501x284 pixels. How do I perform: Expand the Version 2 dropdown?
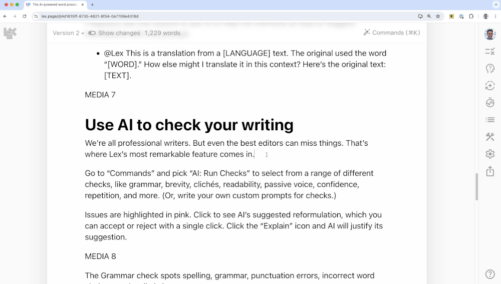click(x=68, y=33)
